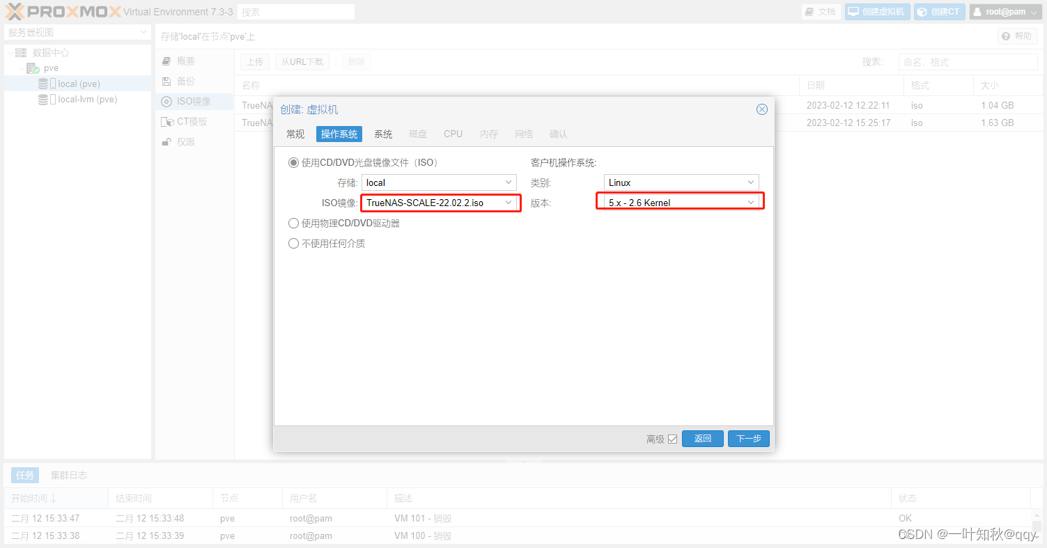Click the 描述 column header
Image resolution: width=1047 pixels, height=548 pixels.
(639, 499)
